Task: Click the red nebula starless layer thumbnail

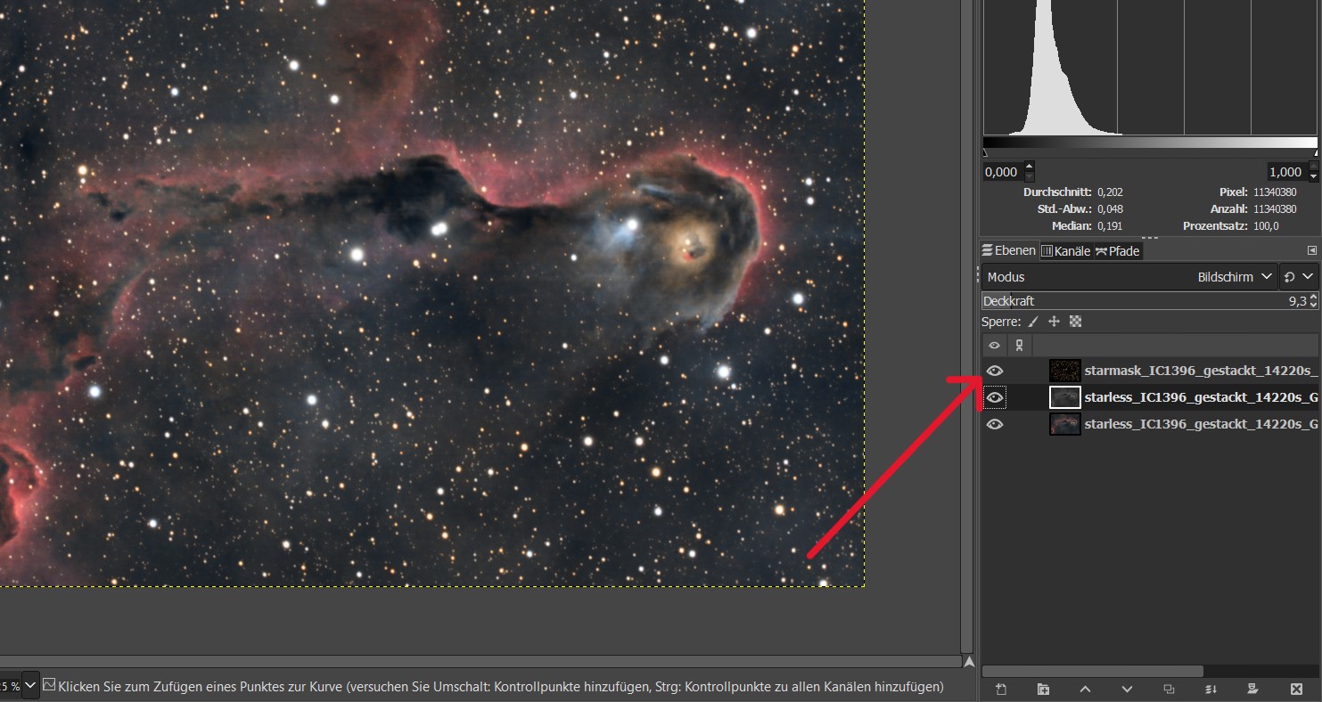Action: coord(1065,424)
